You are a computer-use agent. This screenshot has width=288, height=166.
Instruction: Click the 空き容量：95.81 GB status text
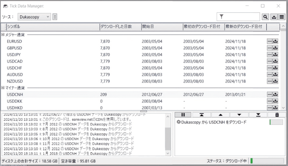coord(78,161)
